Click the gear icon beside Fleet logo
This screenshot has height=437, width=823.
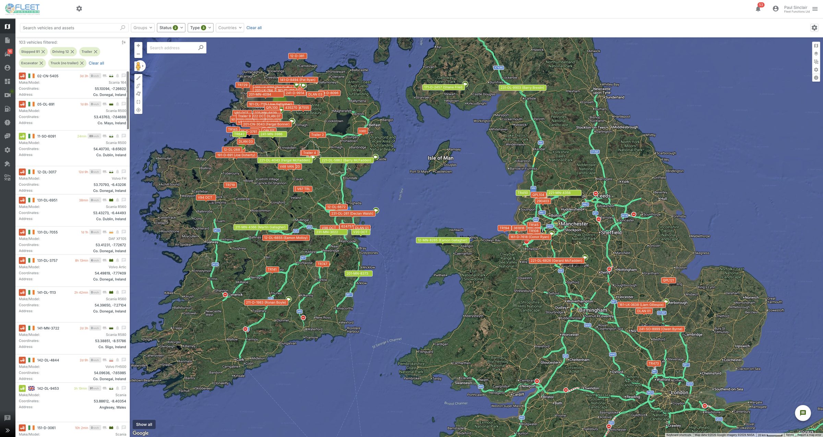click(79, 9)
